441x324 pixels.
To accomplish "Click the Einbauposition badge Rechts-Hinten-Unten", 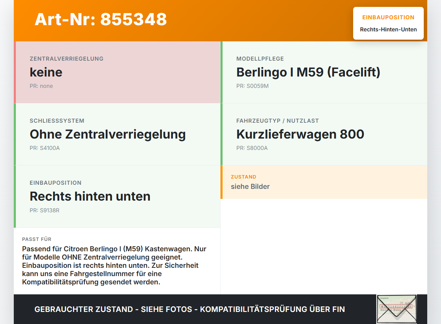I will (x=388, y=23).
